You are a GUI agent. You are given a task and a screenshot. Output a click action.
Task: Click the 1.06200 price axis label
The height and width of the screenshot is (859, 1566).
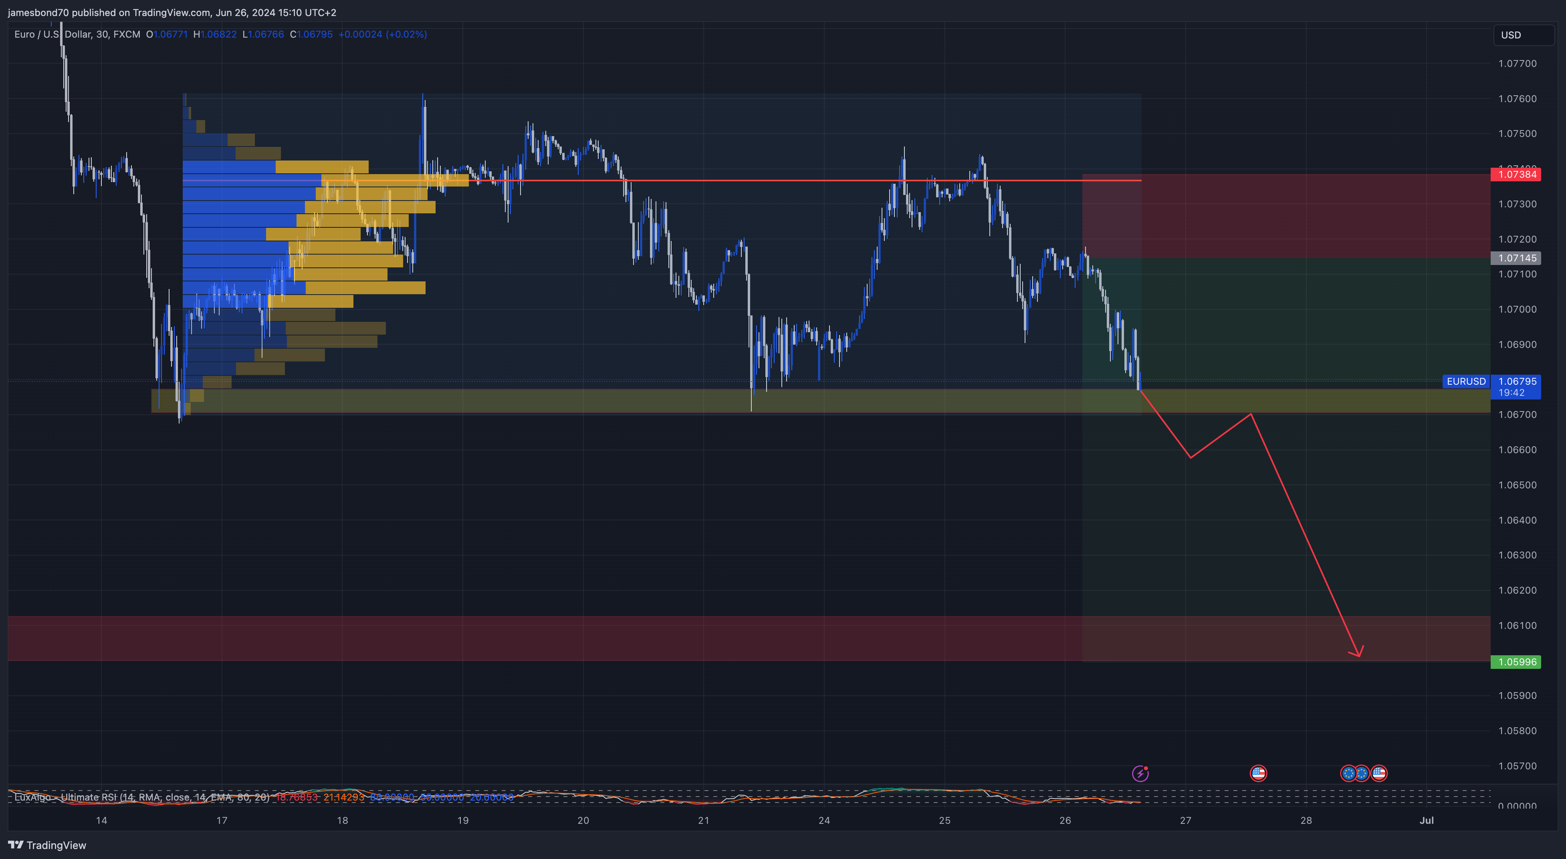click(1517, 590)
